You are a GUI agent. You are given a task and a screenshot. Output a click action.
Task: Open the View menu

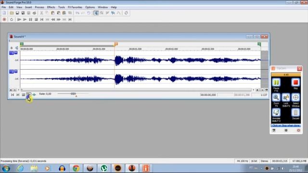coord(19,7)
